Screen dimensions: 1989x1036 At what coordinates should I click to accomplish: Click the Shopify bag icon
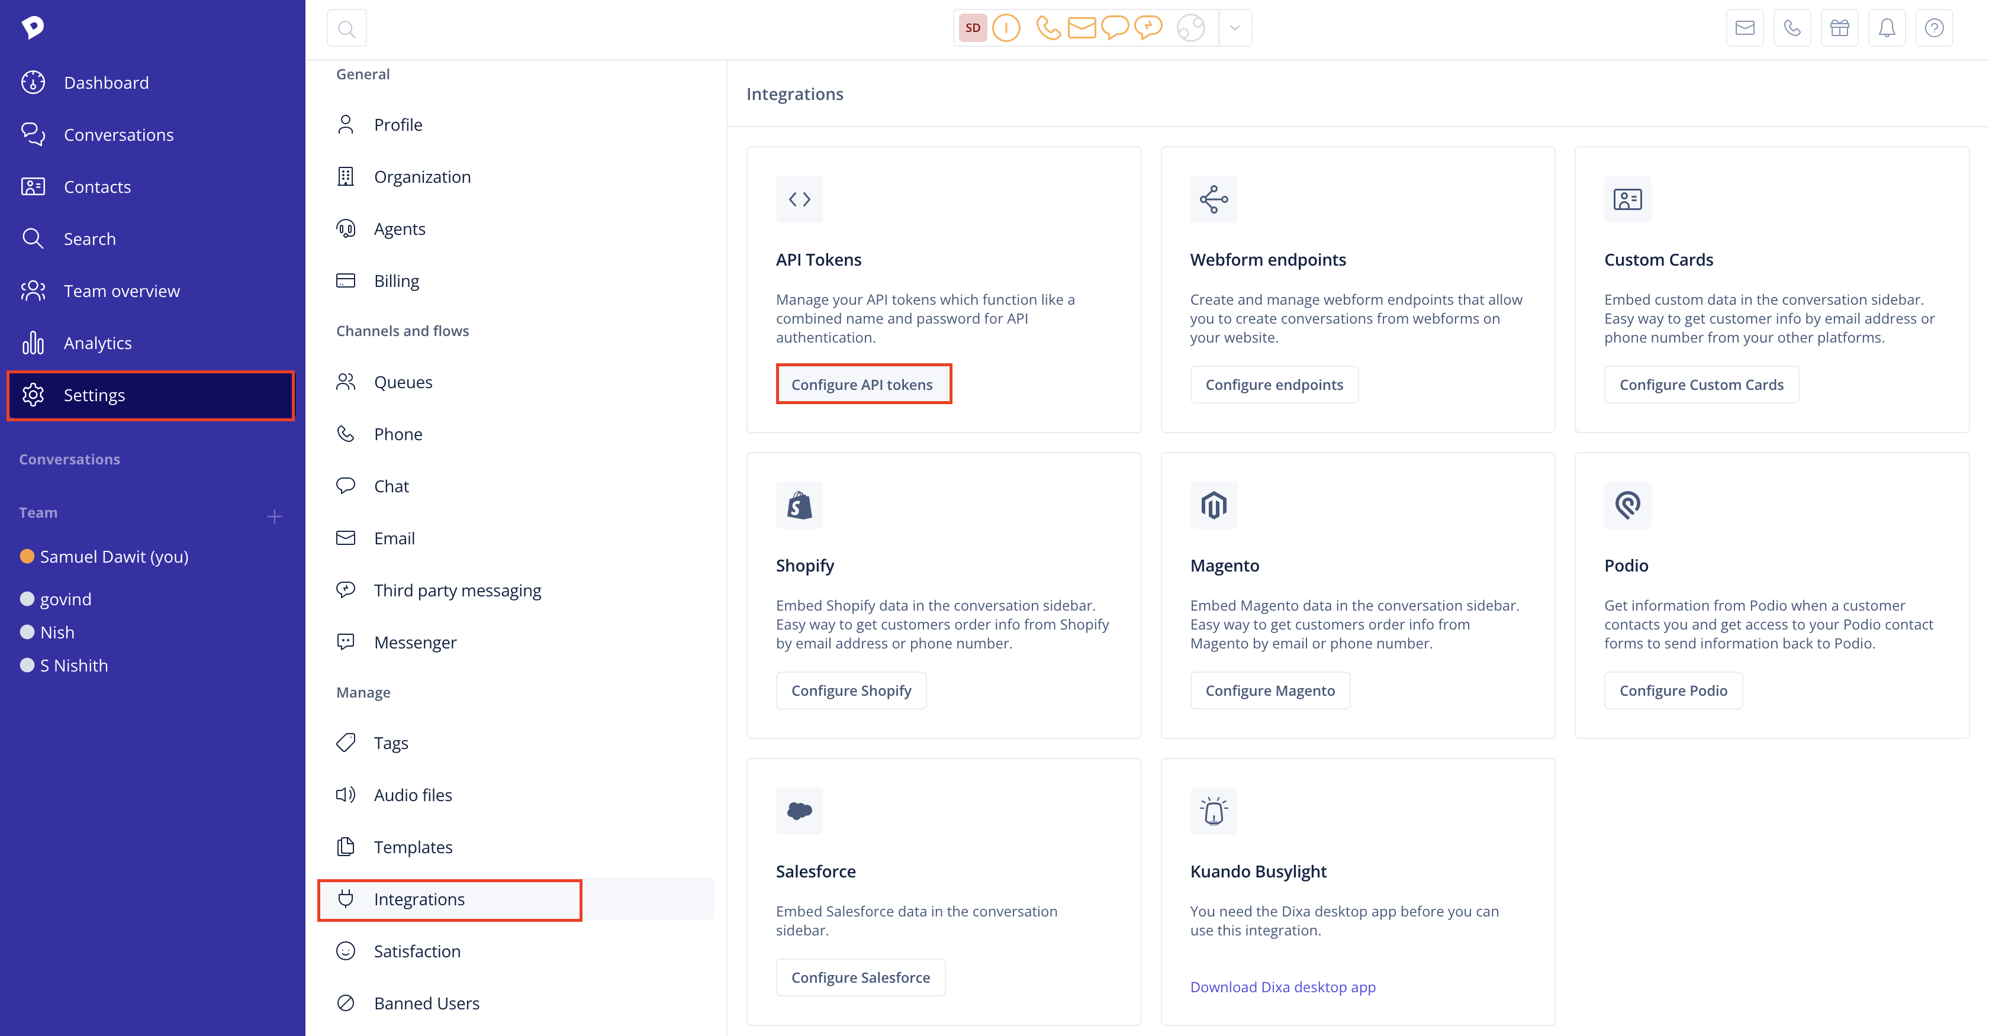[799, 505]
